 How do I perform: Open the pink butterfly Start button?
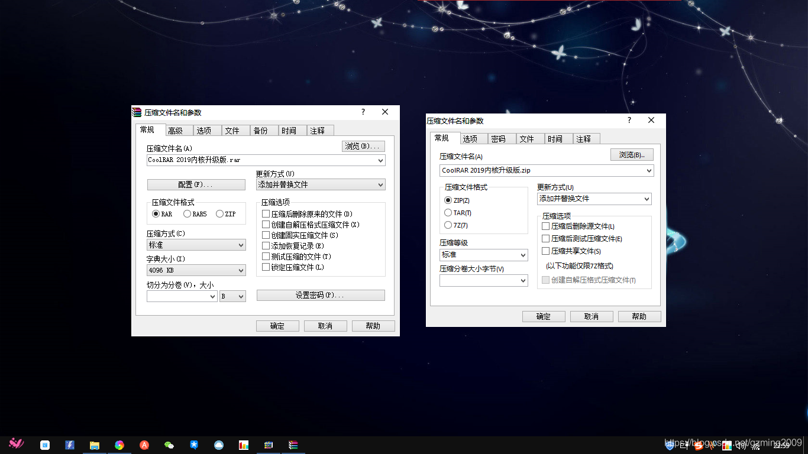pyautogui.click(x=17, y=443)
